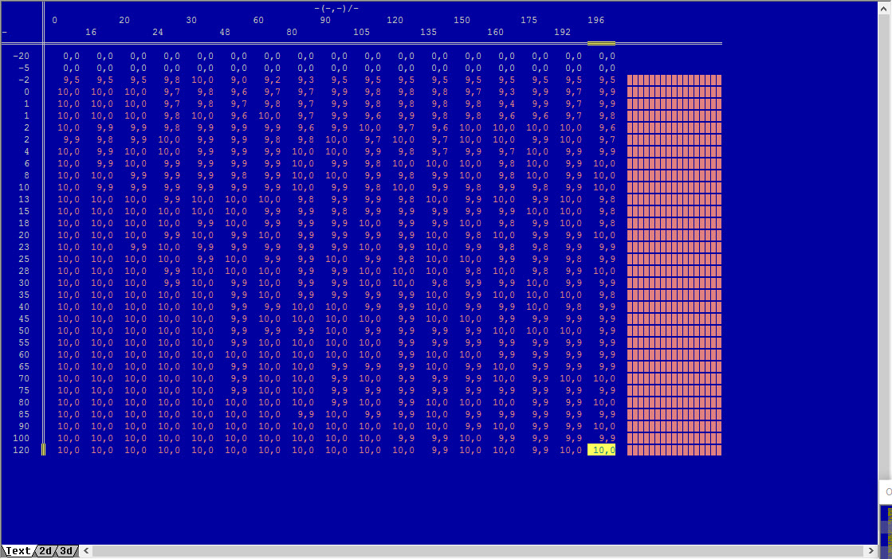
Task: Open the 2d view tab
Action: point(46,550)
